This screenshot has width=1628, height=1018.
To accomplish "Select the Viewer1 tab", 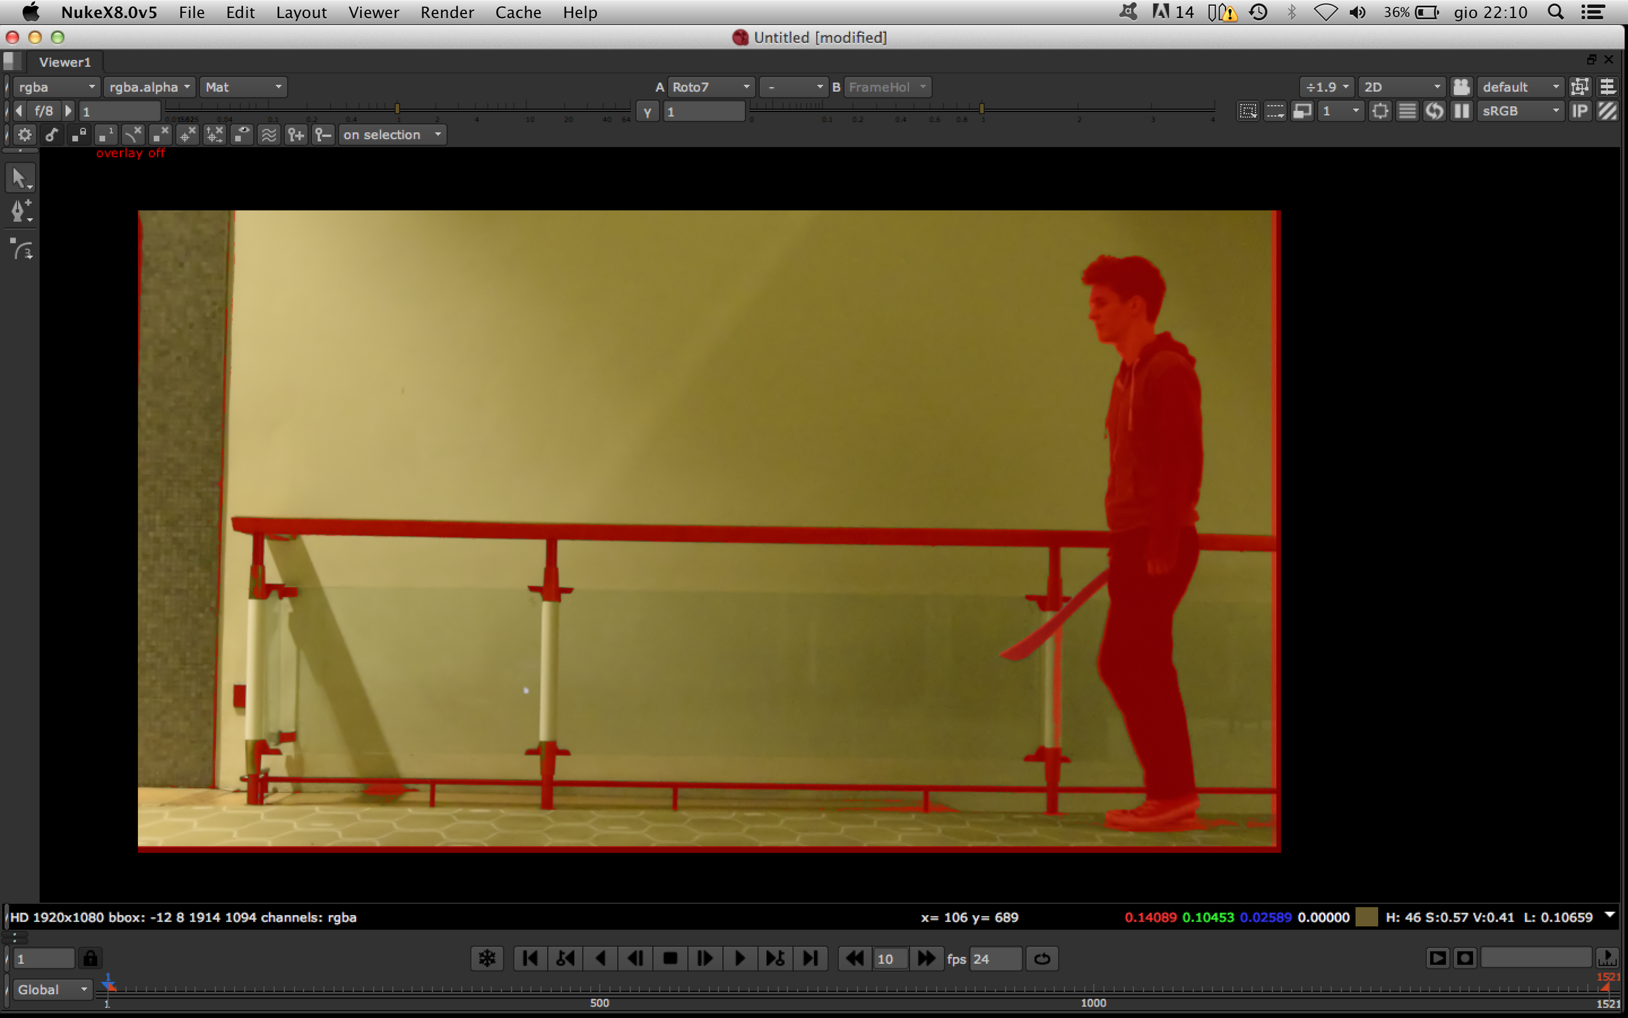I will [x=64, y=62].
